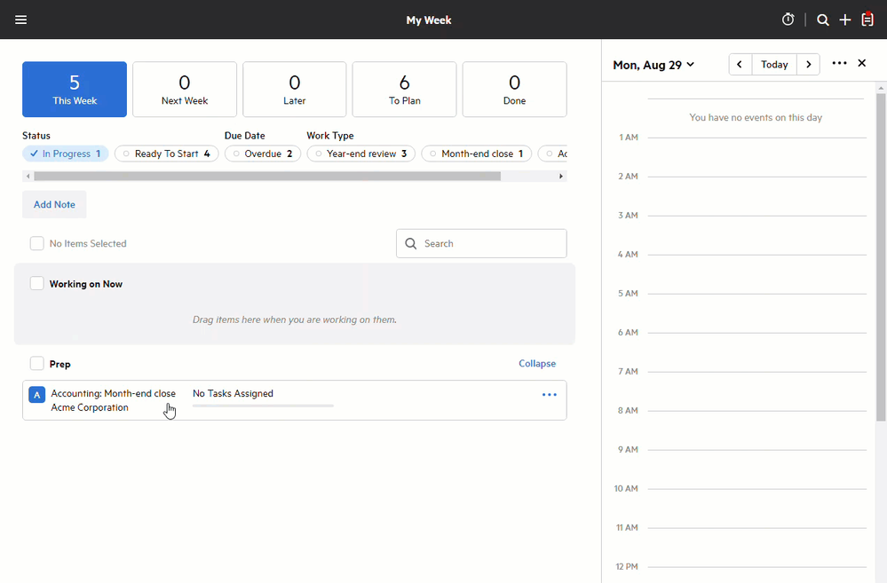Screen dimensions: 887x583
Task: Click the timer stopwatch icon
Action: point(788,20)
